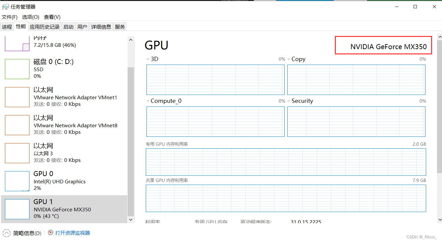Click the Copy utilization graph

[x=356, y=80]
